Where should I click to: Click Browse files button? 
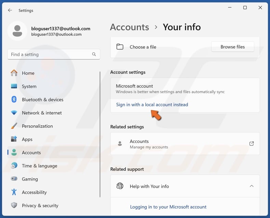[232, 47]
